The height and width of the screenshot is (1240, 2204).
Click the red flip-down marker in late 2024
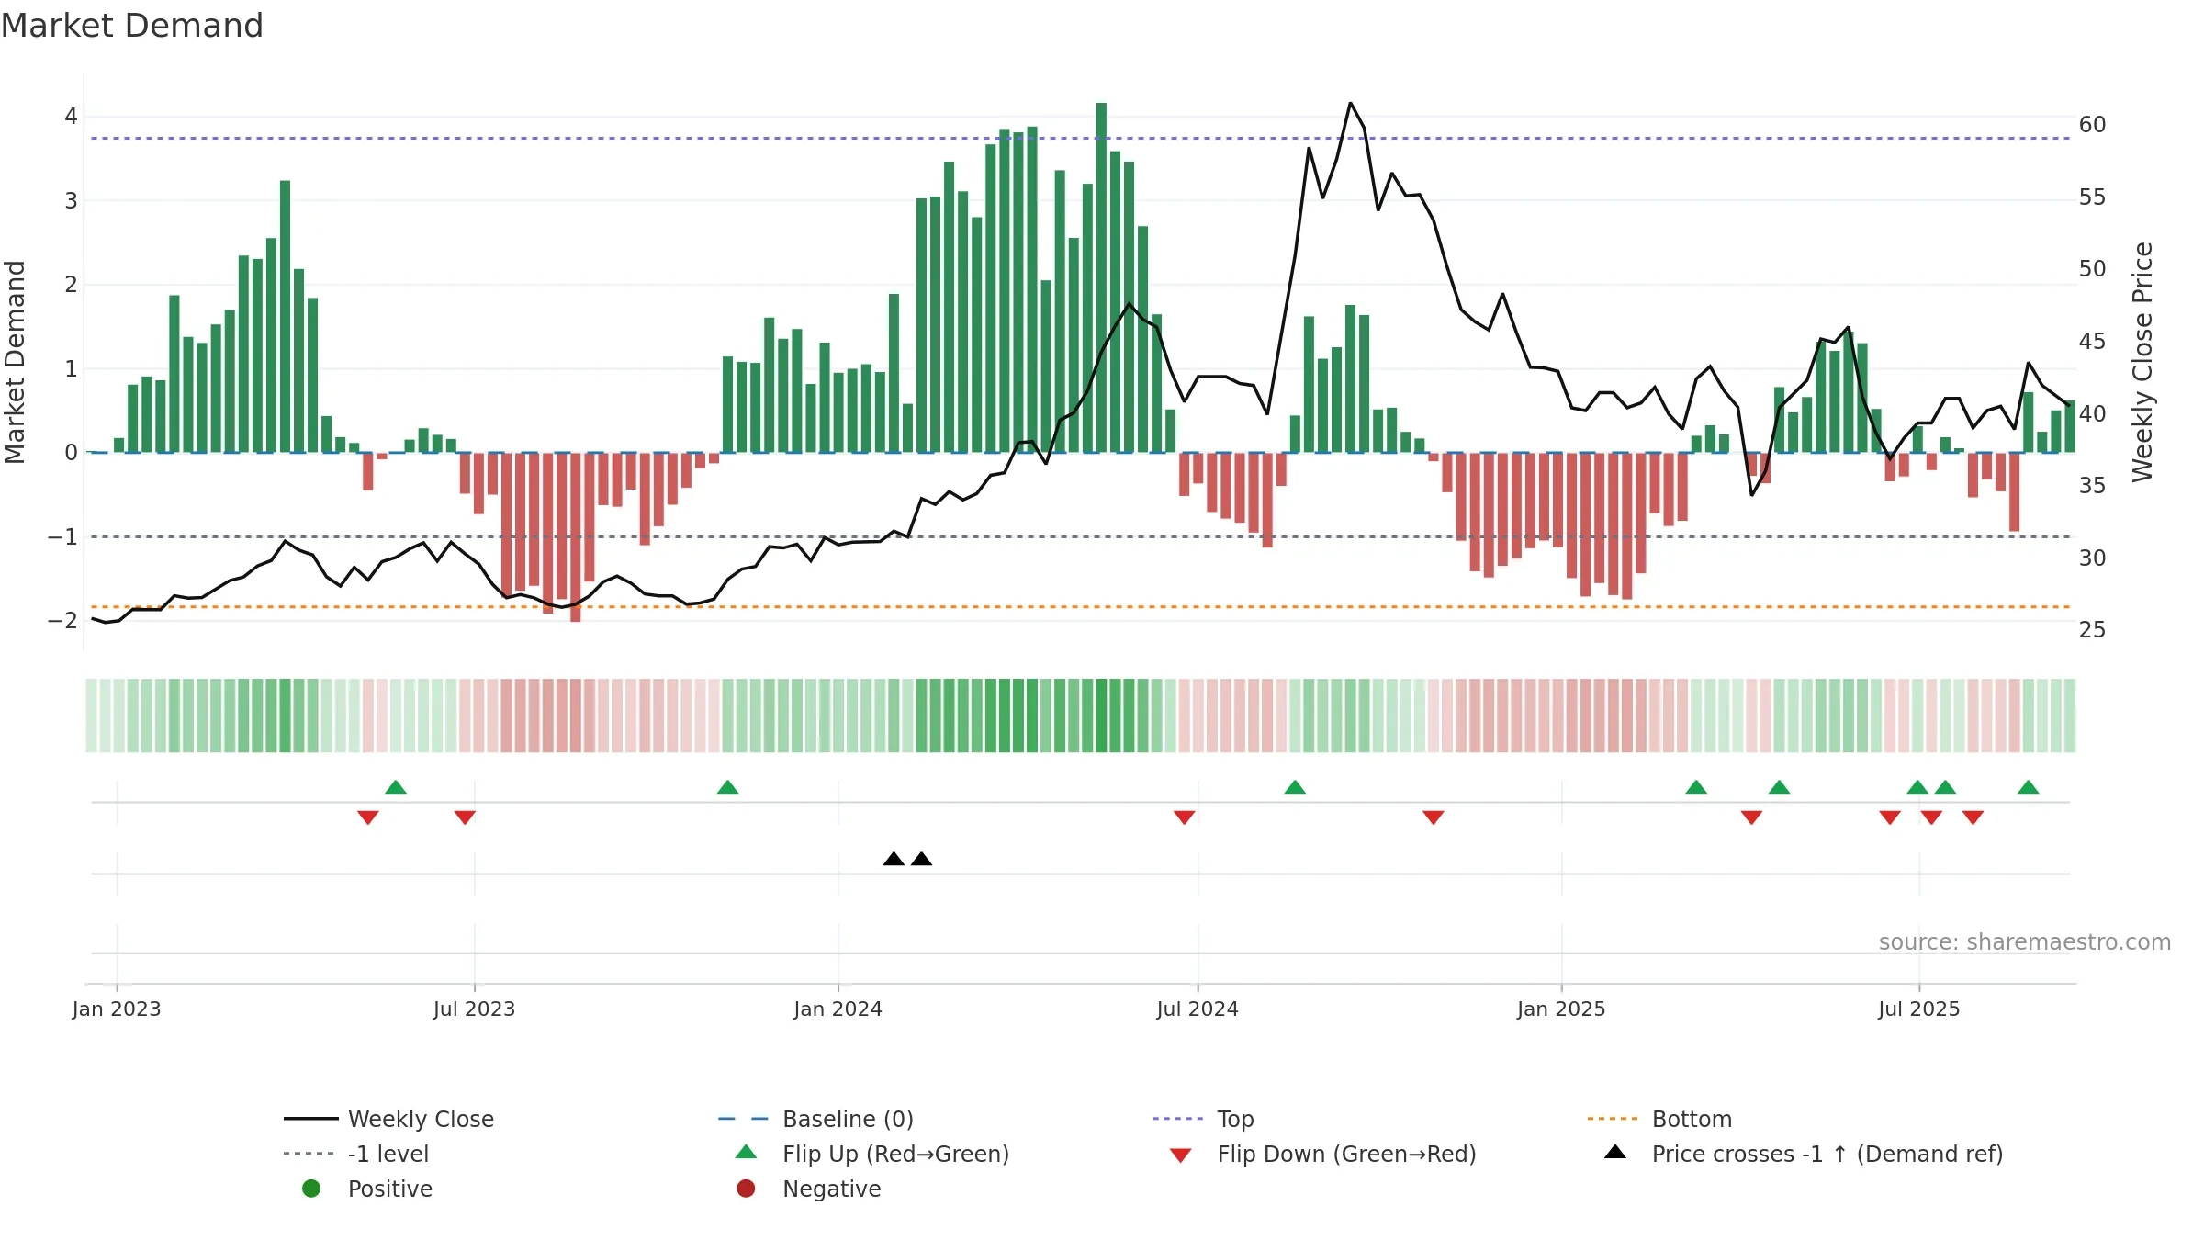1433,817
